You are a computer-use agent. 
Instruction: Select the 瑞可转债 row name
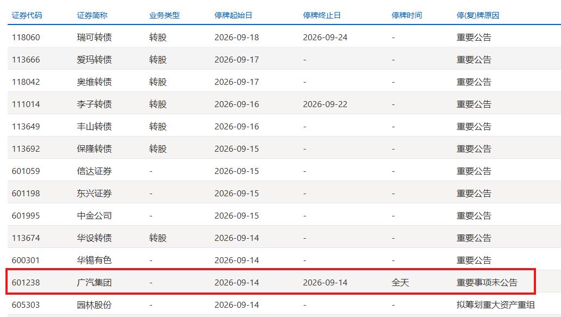(94, 37)
